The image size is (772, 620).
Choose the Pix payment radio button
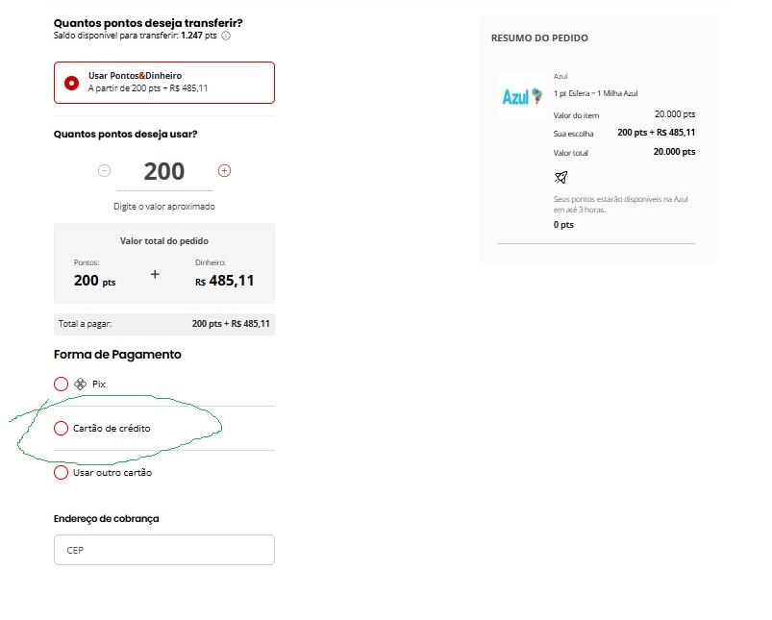(62, 384)
